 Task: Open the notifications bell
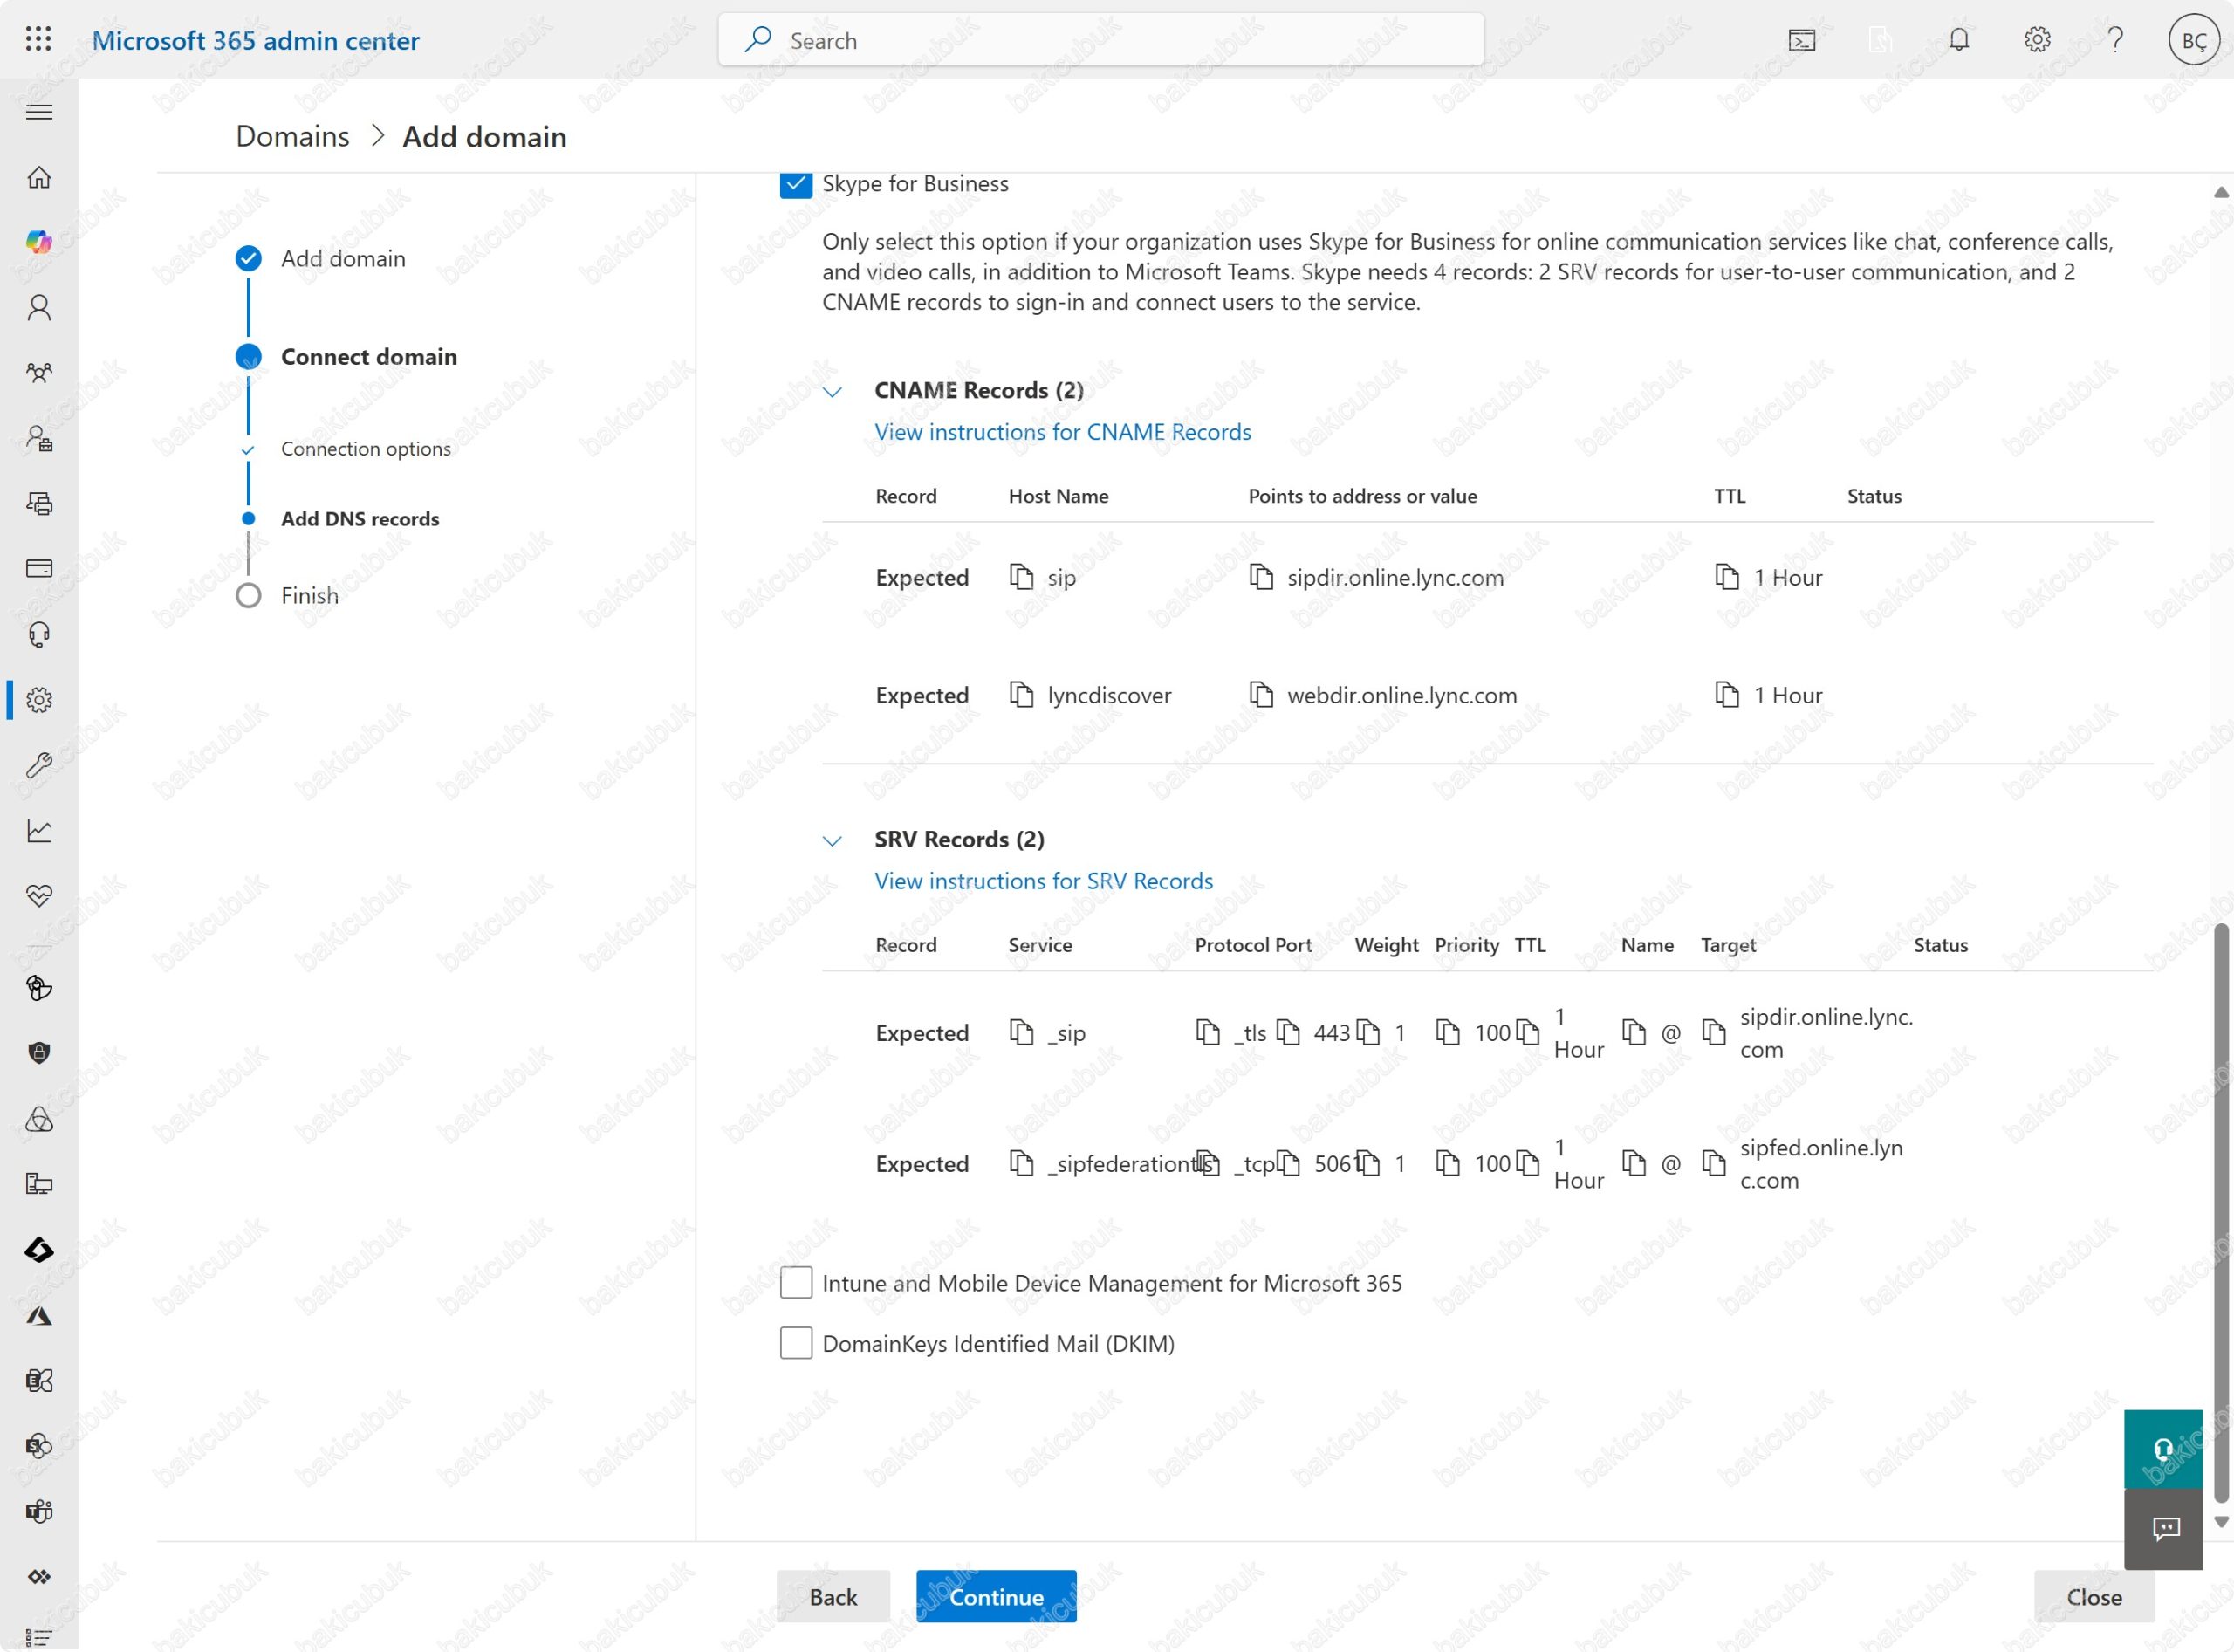pyautogui.click(x=1958, y=40)
